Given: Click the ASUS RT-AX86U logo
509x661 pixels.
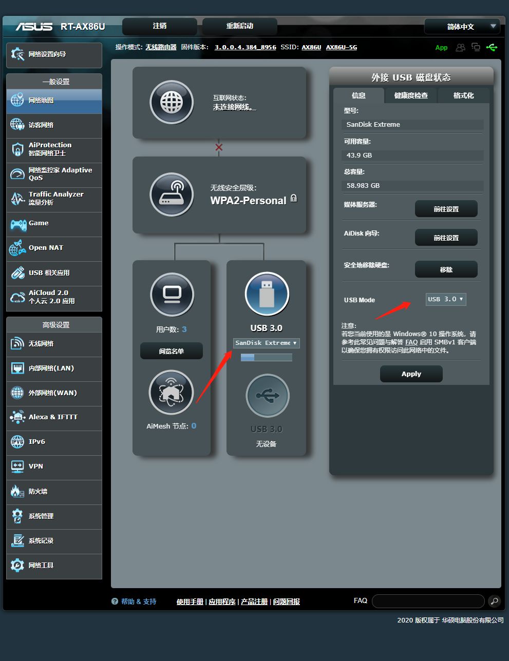Looking at the screenshot, I should click(x=60, y=26).
